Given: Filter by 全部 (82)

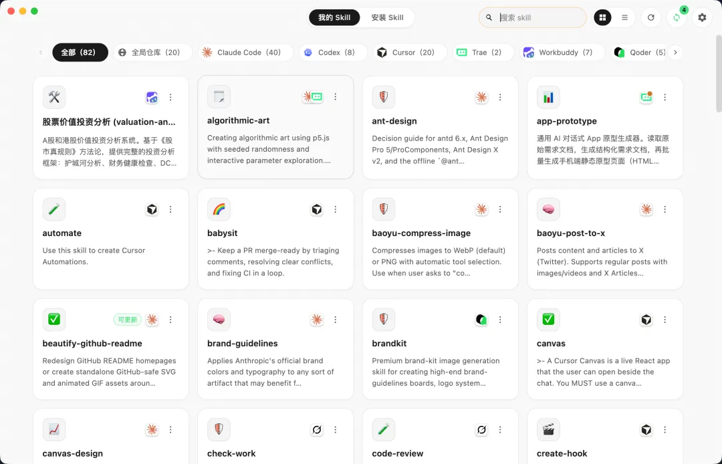Looking at the screenshot, I should tap(80, 52).
